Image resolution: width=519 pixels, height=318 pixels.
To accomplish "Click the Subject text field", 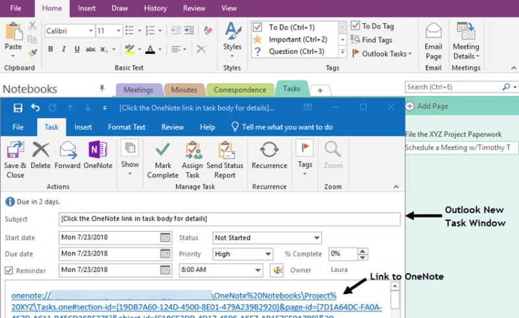I will [230, 219].
